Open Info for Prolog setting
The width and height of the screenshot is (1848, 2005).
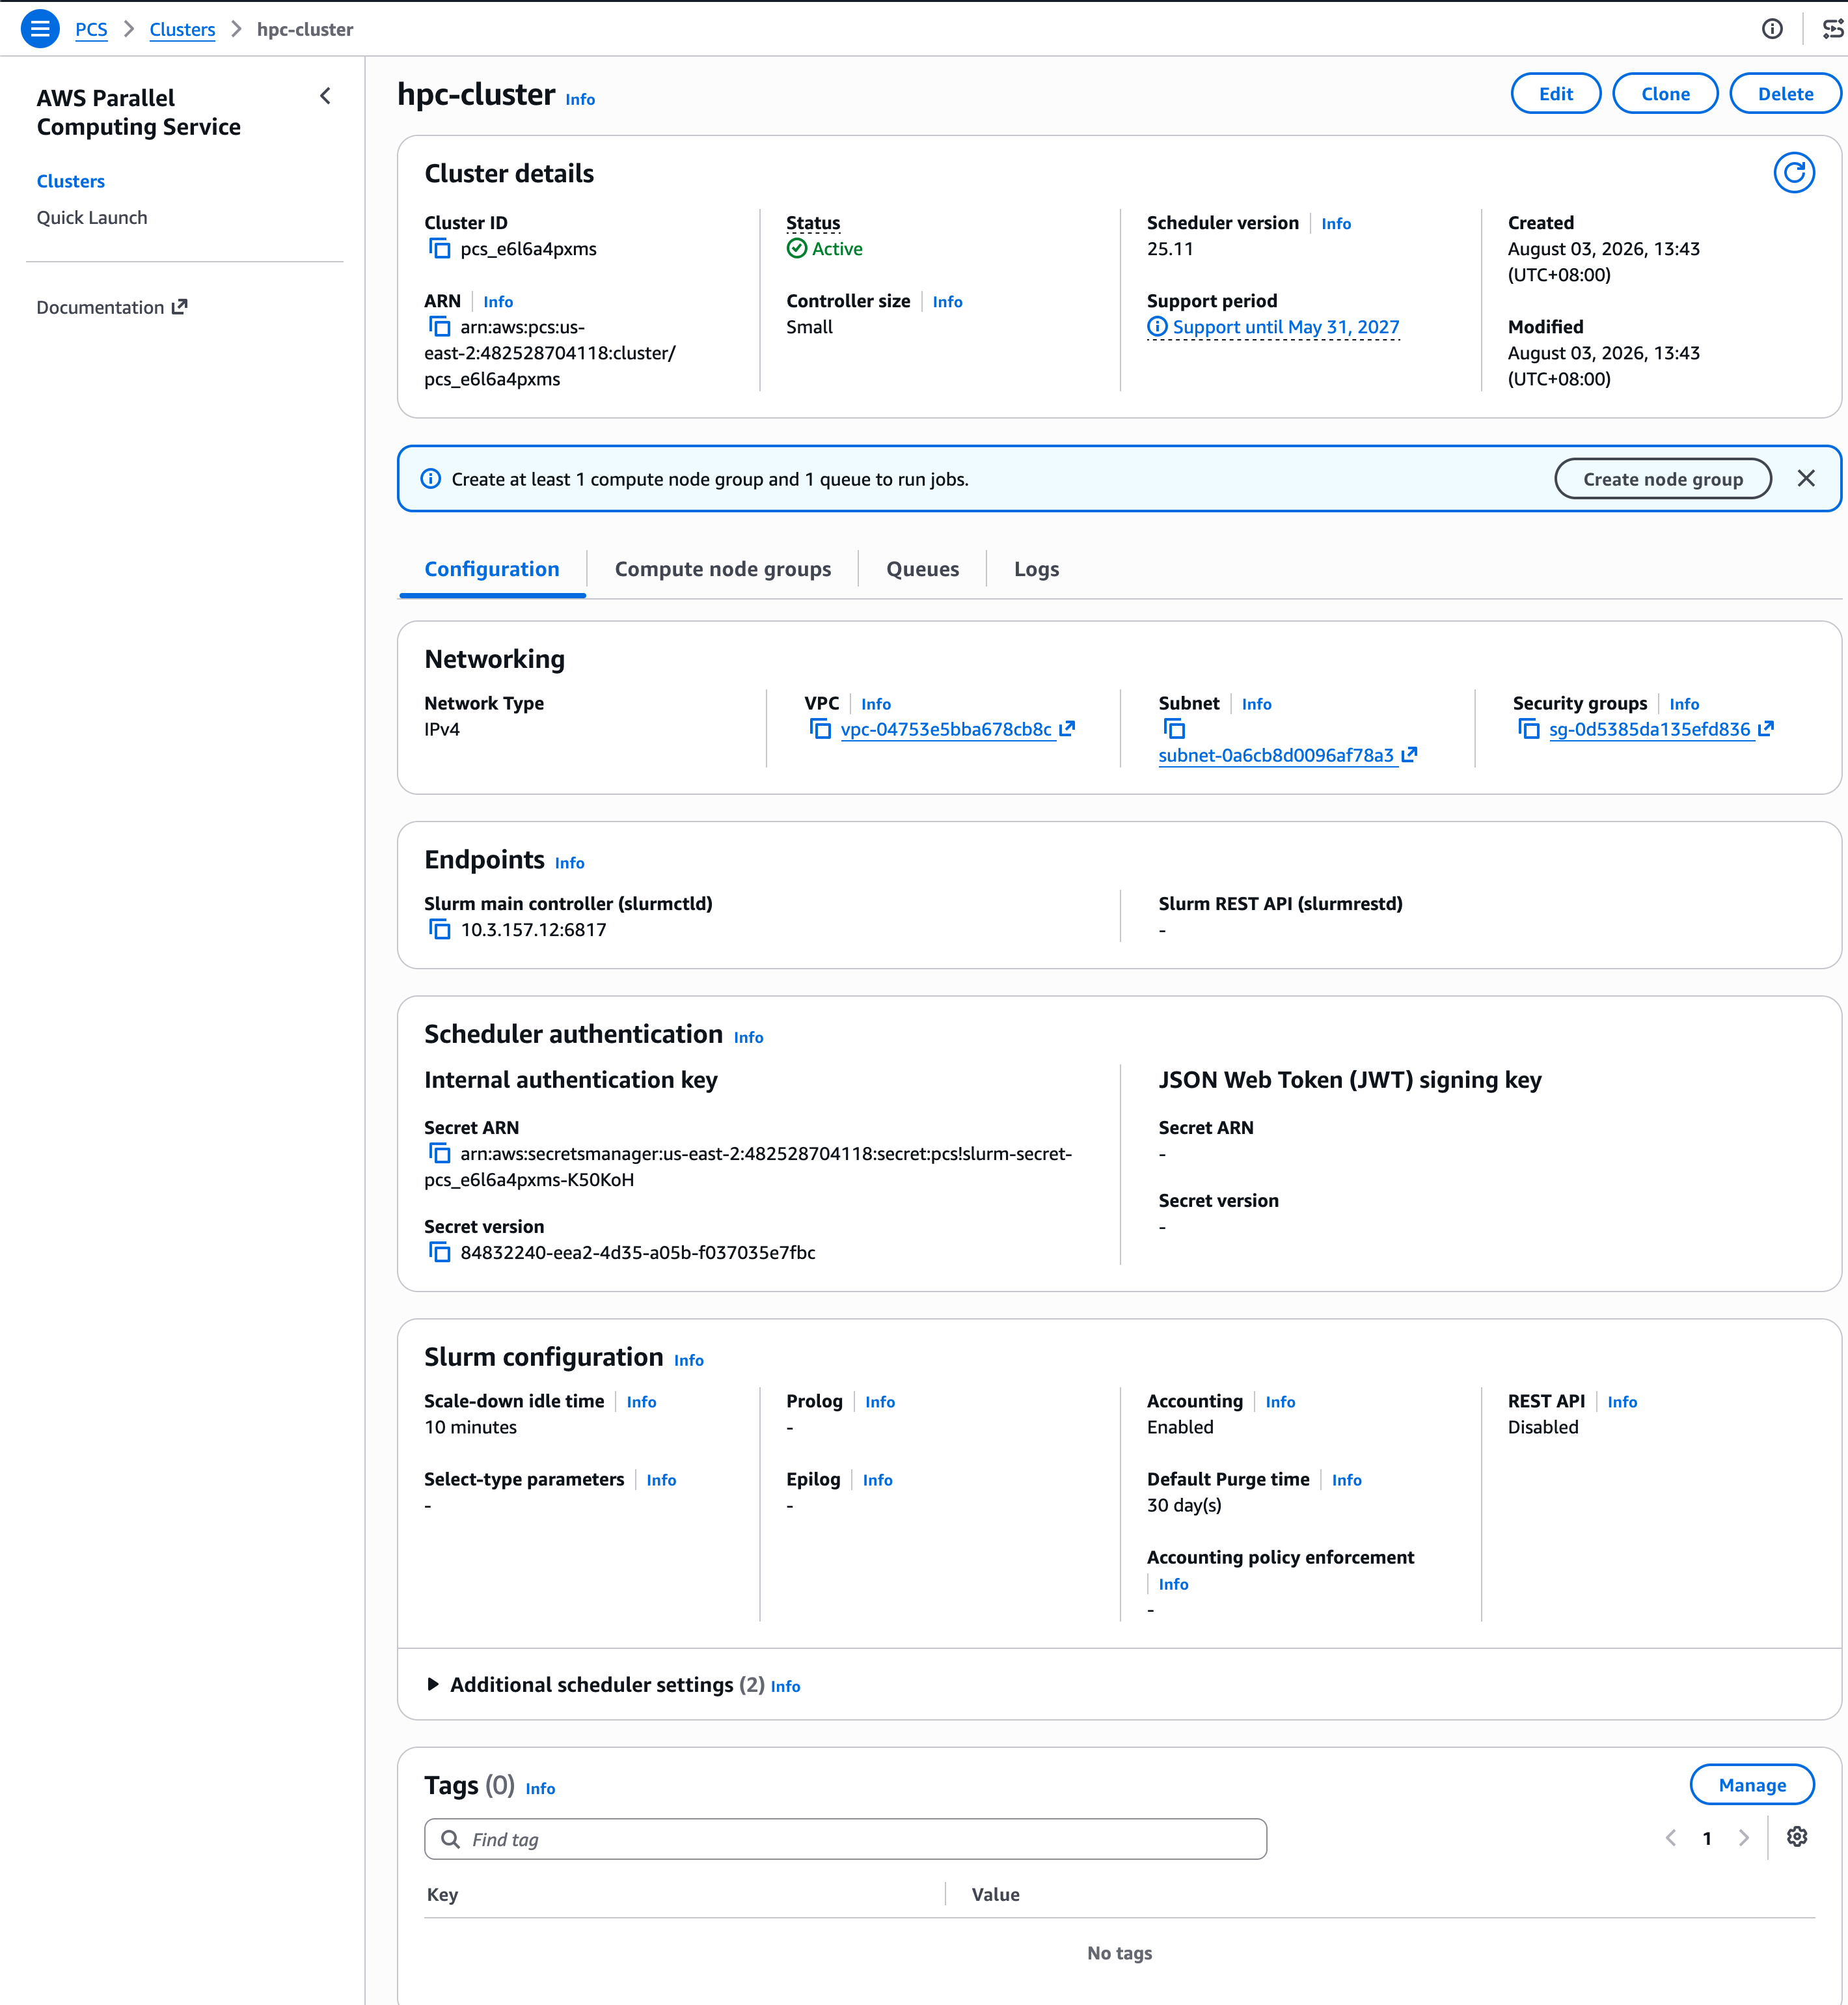coord(880,1402)
